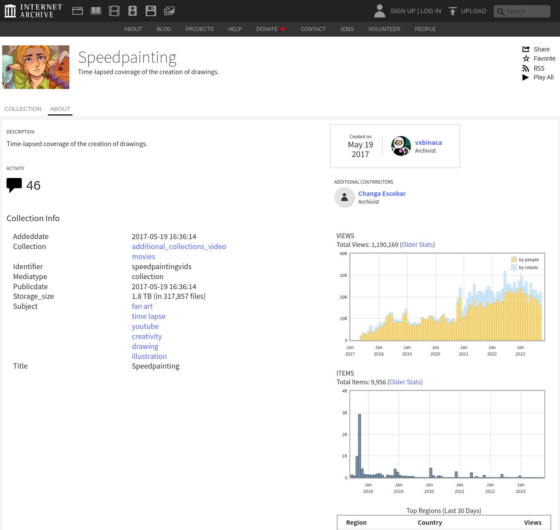This screenshot has width=560, height=530.
Task: Open the RSS feed link
Action: pyautogui.click(x=534, y=68)
